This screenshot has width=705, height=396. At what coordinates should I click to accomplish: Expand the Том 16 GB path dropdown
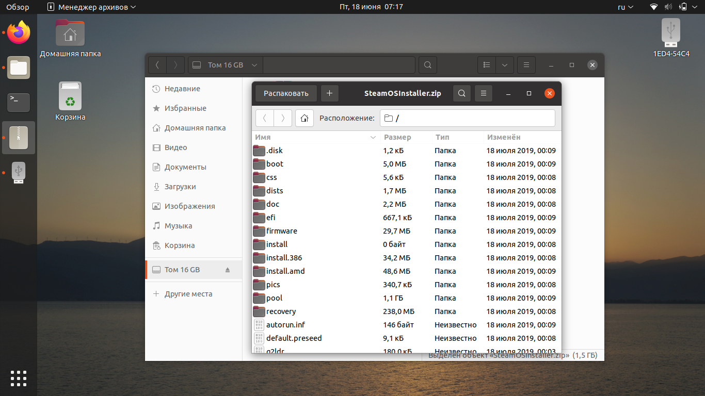tap(254, 65)
